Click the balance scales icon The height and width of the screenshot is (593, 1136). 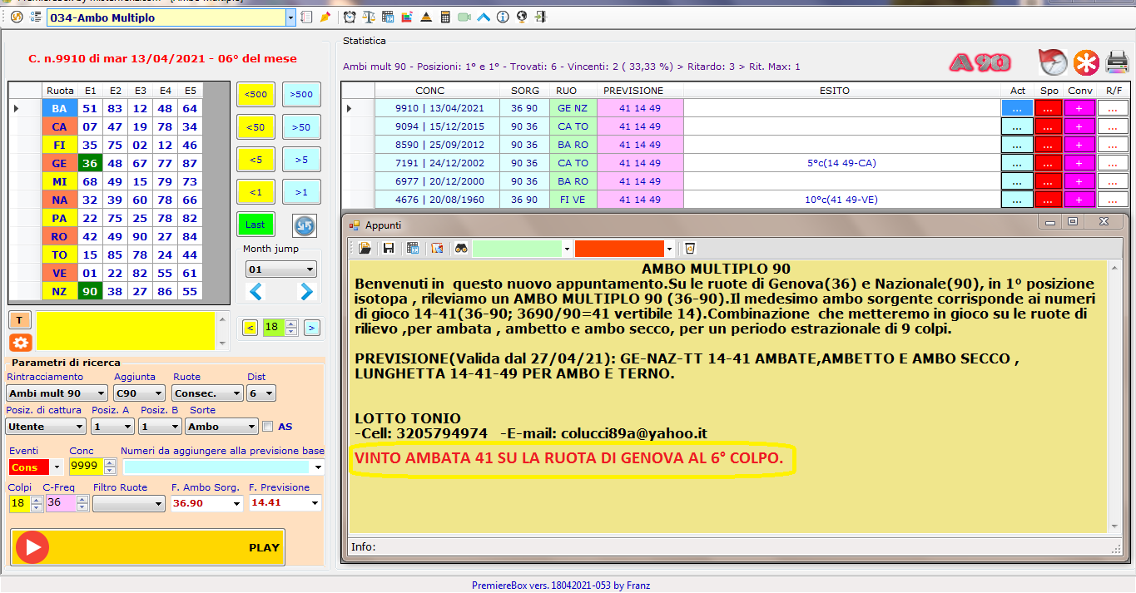coord(368,17)
